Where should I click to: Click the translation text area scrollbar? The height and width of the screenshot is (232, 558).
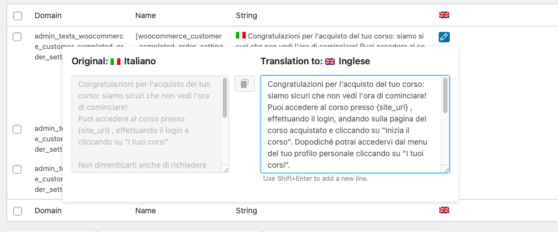(x=445, y=95)
